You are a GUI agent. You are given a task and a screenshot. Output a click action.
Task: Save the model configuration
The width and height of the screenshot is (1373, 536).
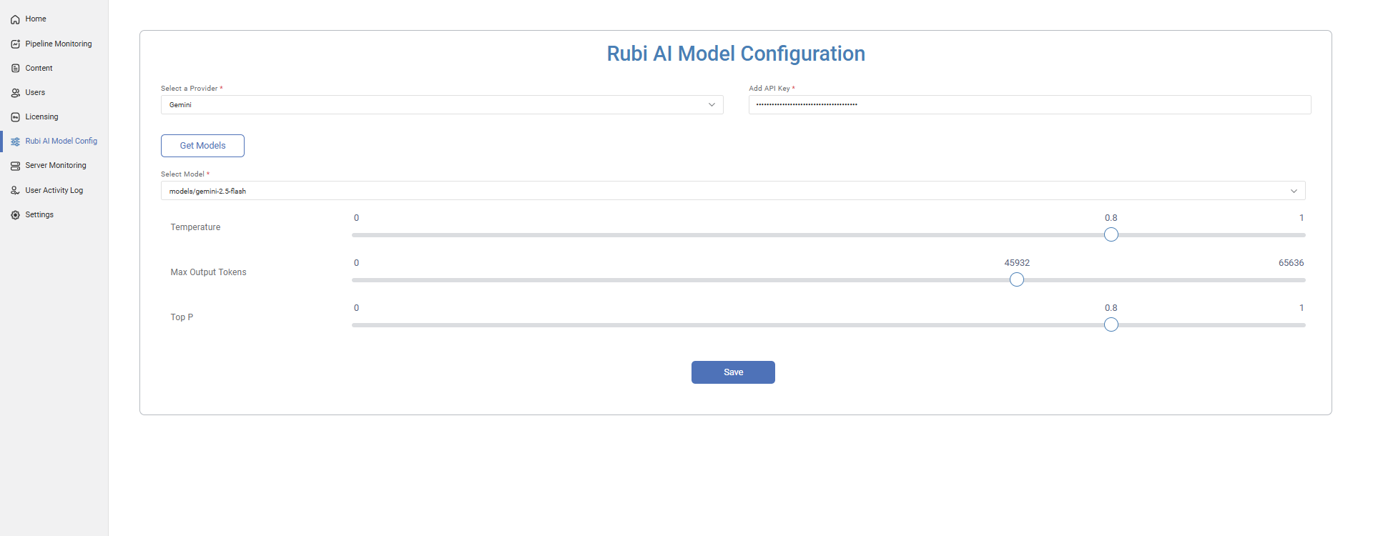(x=733, y=372)
